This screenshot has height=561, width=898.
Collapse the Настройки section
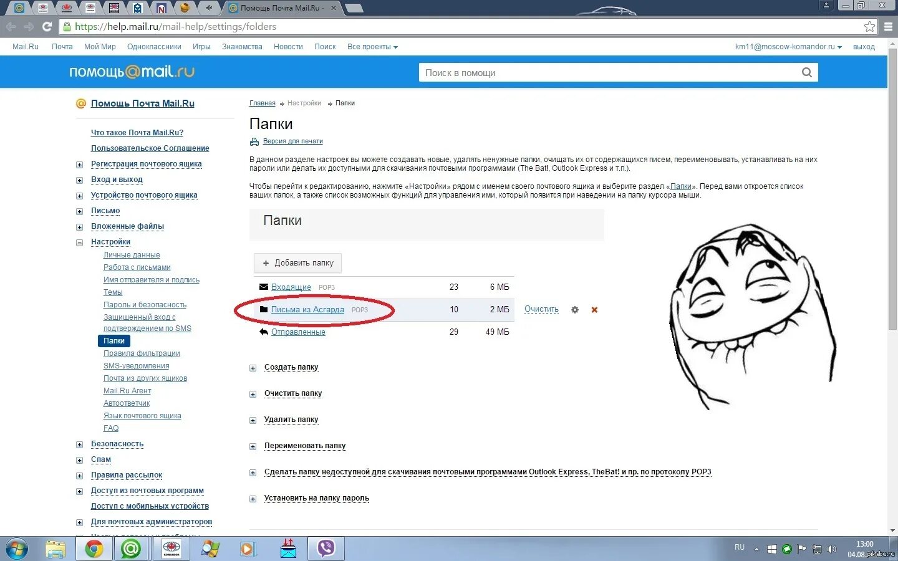pyautogui.click(x=79, y=242)
